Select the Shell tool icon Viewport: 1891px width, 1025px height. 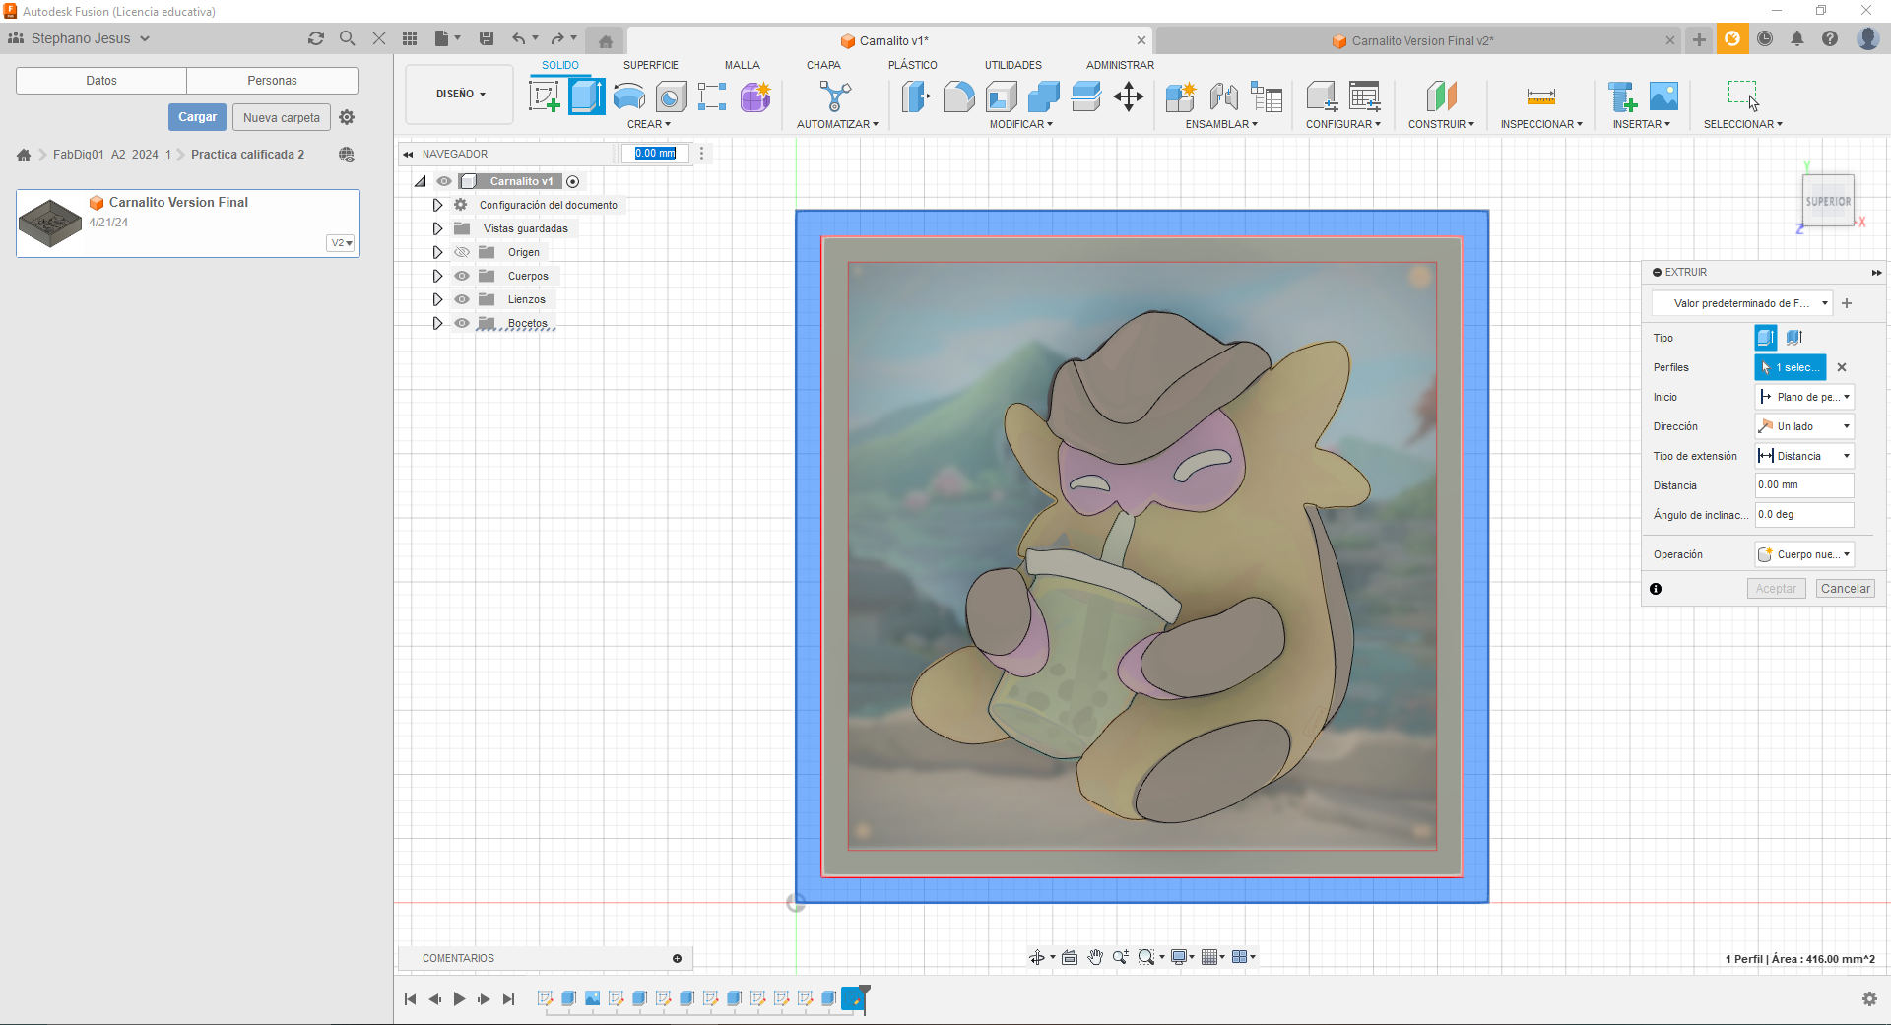1001,96
